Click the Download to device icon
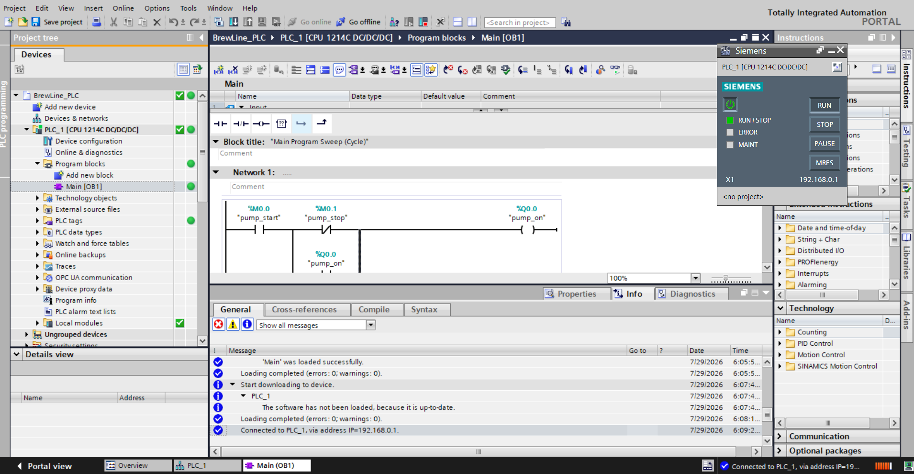Viewport: 914px width, 474px height. point(234,22)
